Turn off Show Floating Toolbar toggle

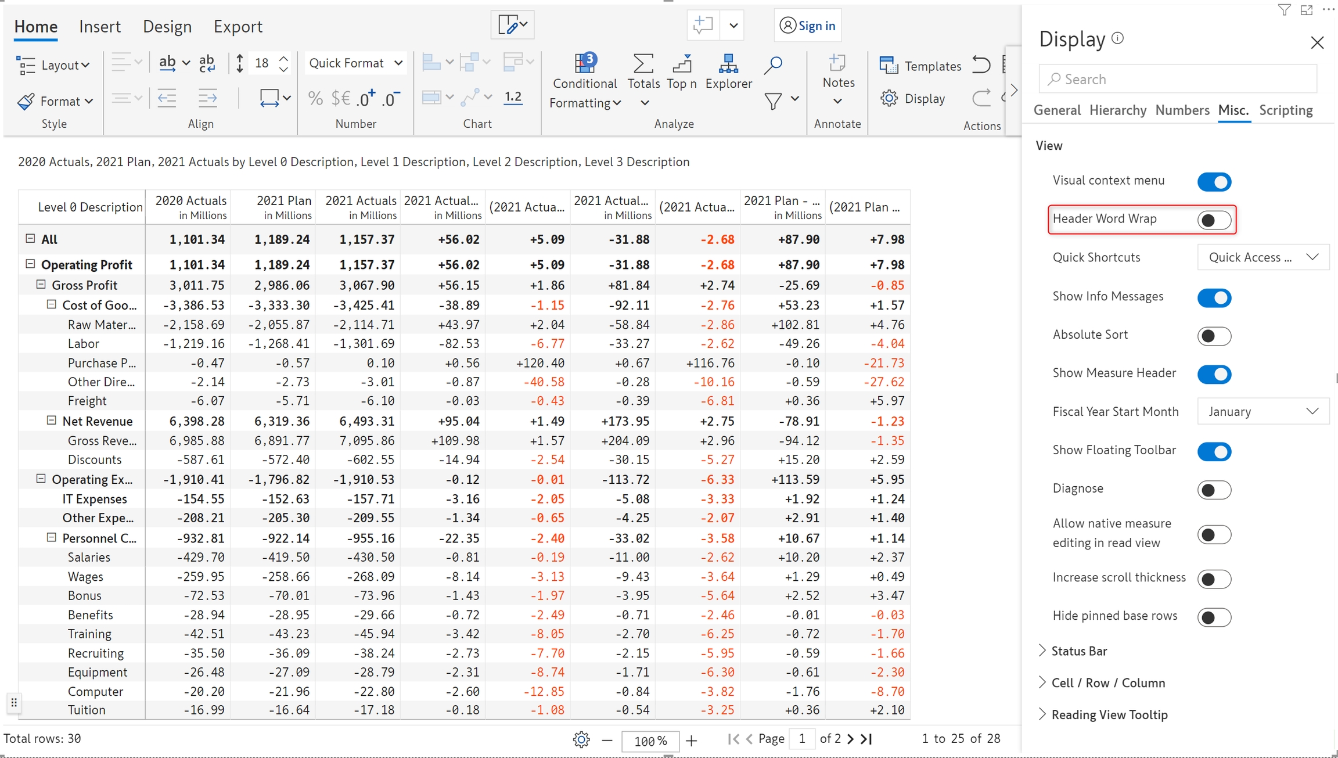coord(1214,451)
